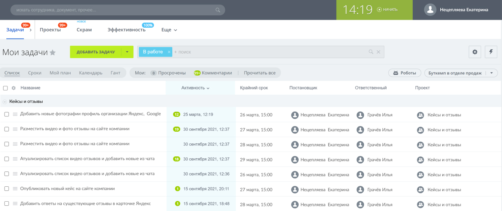Screen dimensions: 502x211
Task: Click the green 12 comments counter badge
Action: point(177,114)
